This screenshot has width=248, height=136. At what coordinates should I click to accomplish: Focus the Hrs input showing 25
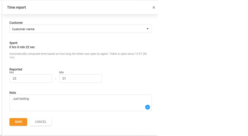(31, 79)
